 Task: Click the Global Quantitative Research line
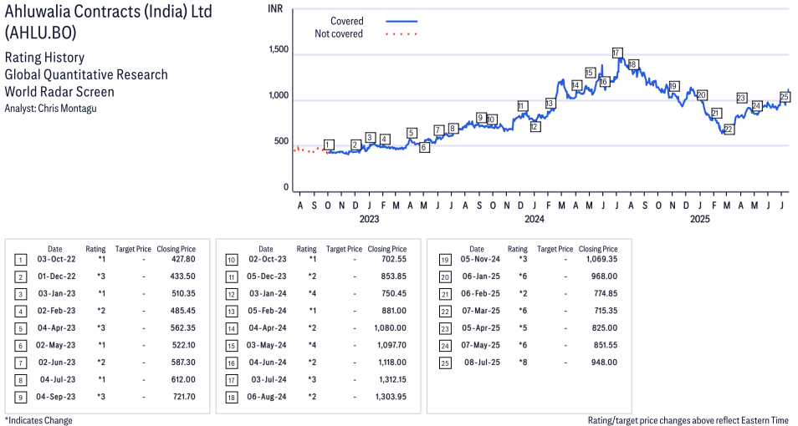point(86,74)
